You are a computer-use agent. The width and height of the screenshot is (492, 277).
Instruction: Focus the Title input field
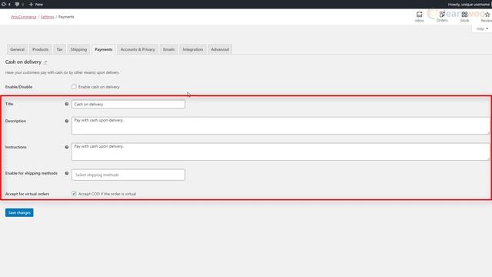[128, 105]
